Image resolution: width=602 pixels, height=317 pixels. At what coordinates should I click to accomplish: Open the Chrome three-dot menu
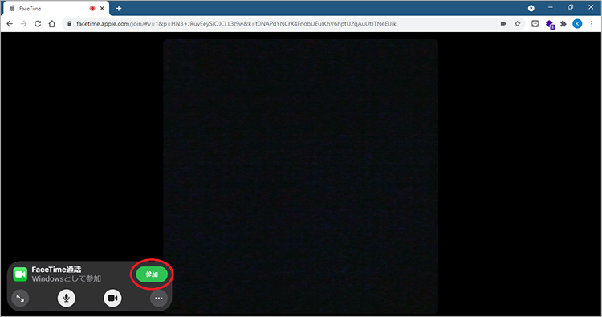[592, 24]
